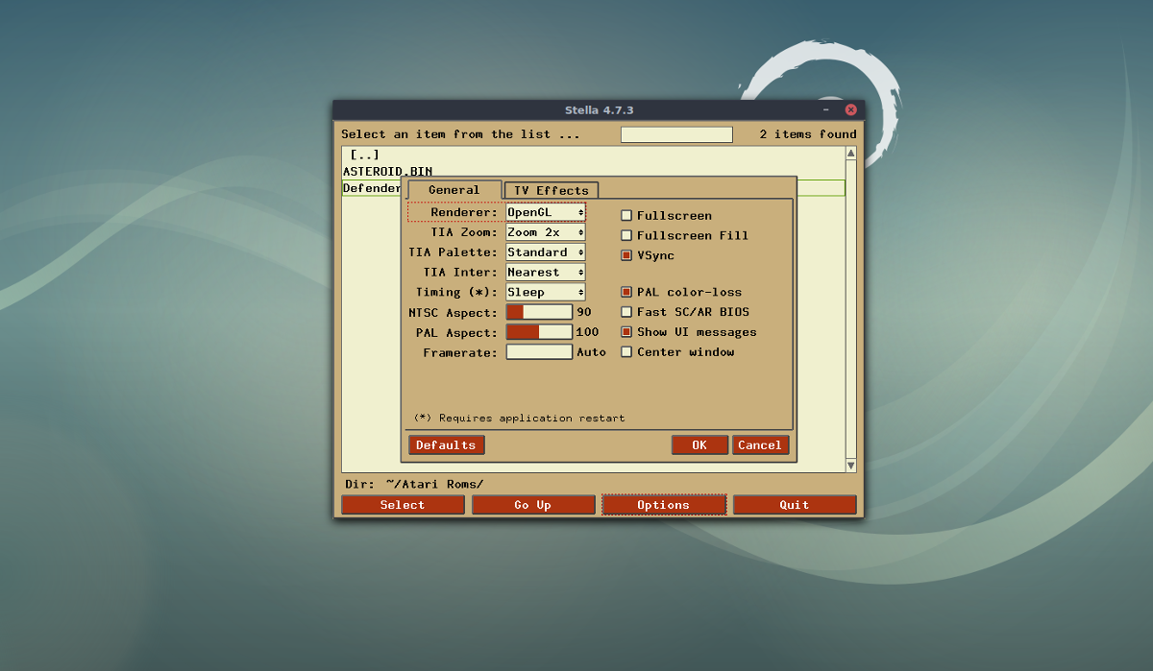The height and width of the screenshot is (671, 1153).
Task: Click the ROM list scroll-down arrow
Action: (x=850, y=466)
